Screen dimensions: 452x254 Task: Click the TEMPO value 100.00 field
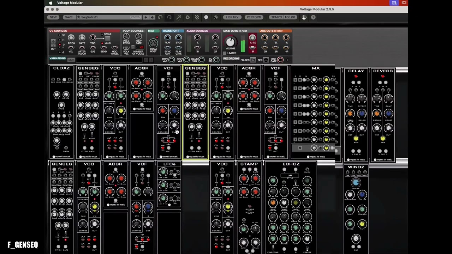click(290, 17)
